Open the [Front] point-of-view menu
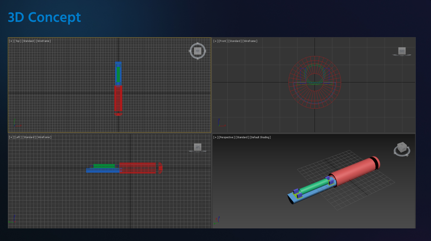Screen dimensions: 431x241 click(223, 41)
